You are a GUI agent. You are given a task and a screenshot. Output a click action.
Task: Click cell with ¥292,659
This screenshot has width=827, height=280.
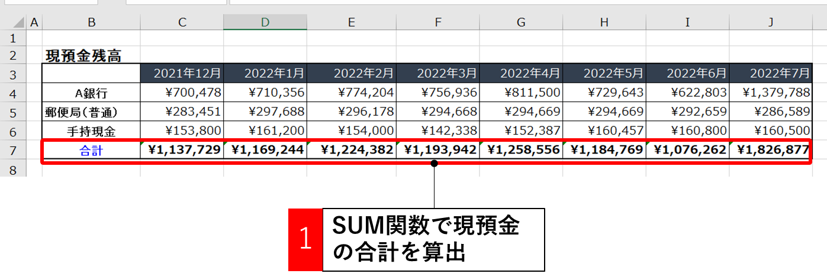point(687,112)
